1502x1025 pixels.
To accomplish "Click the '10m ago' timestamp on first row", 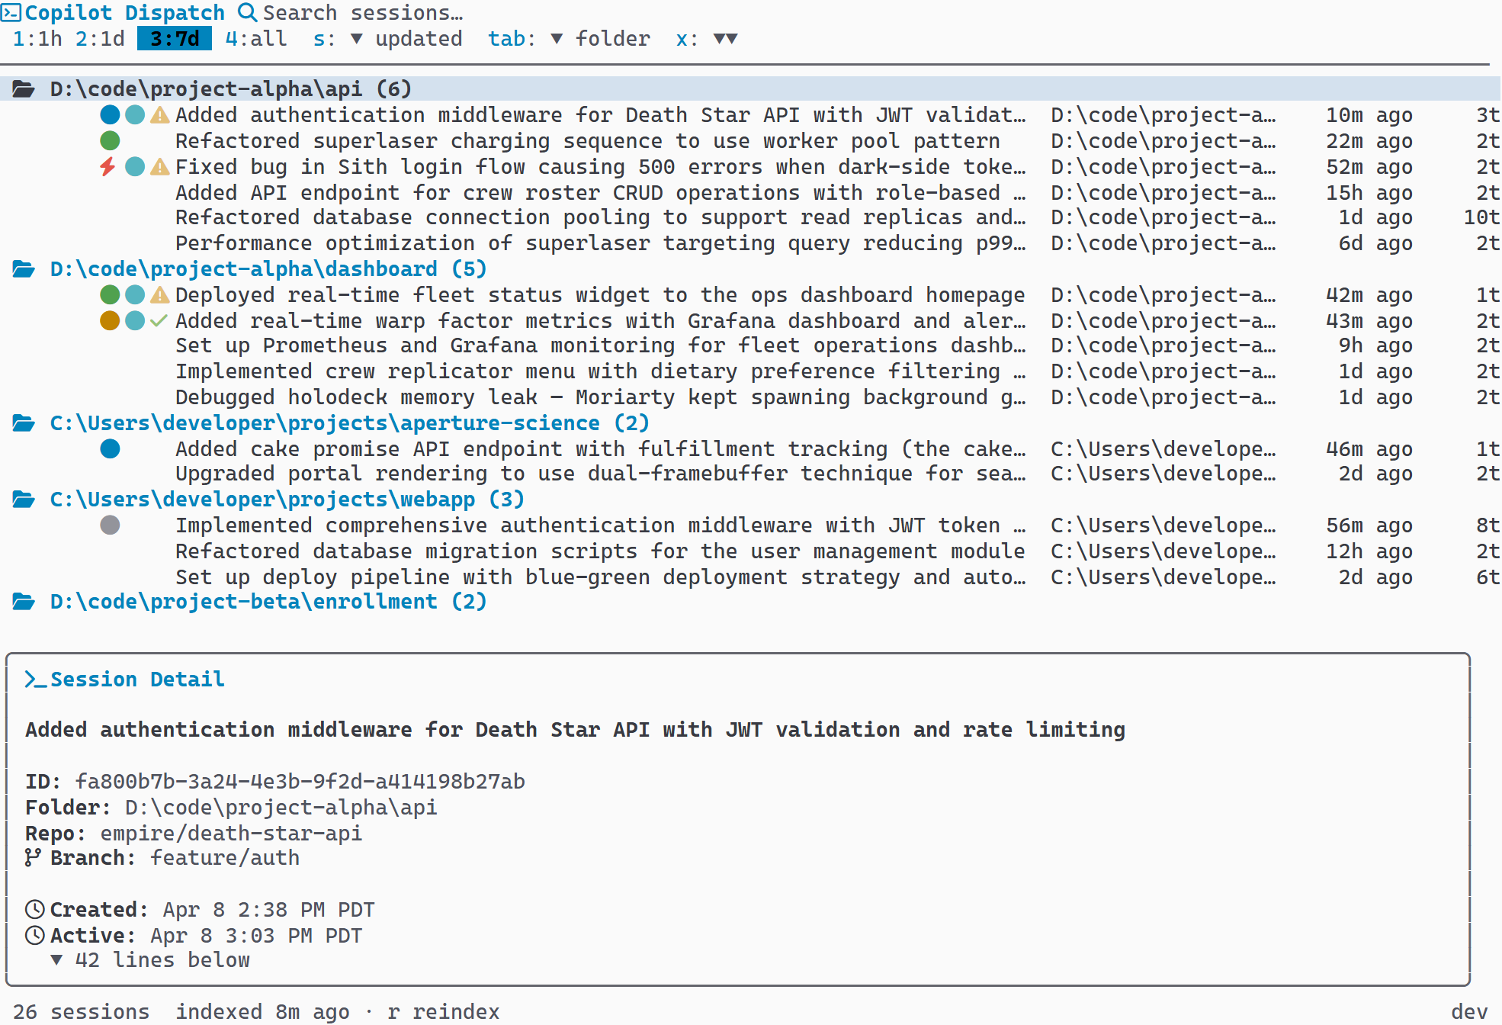I will [x=1369, y=115].
